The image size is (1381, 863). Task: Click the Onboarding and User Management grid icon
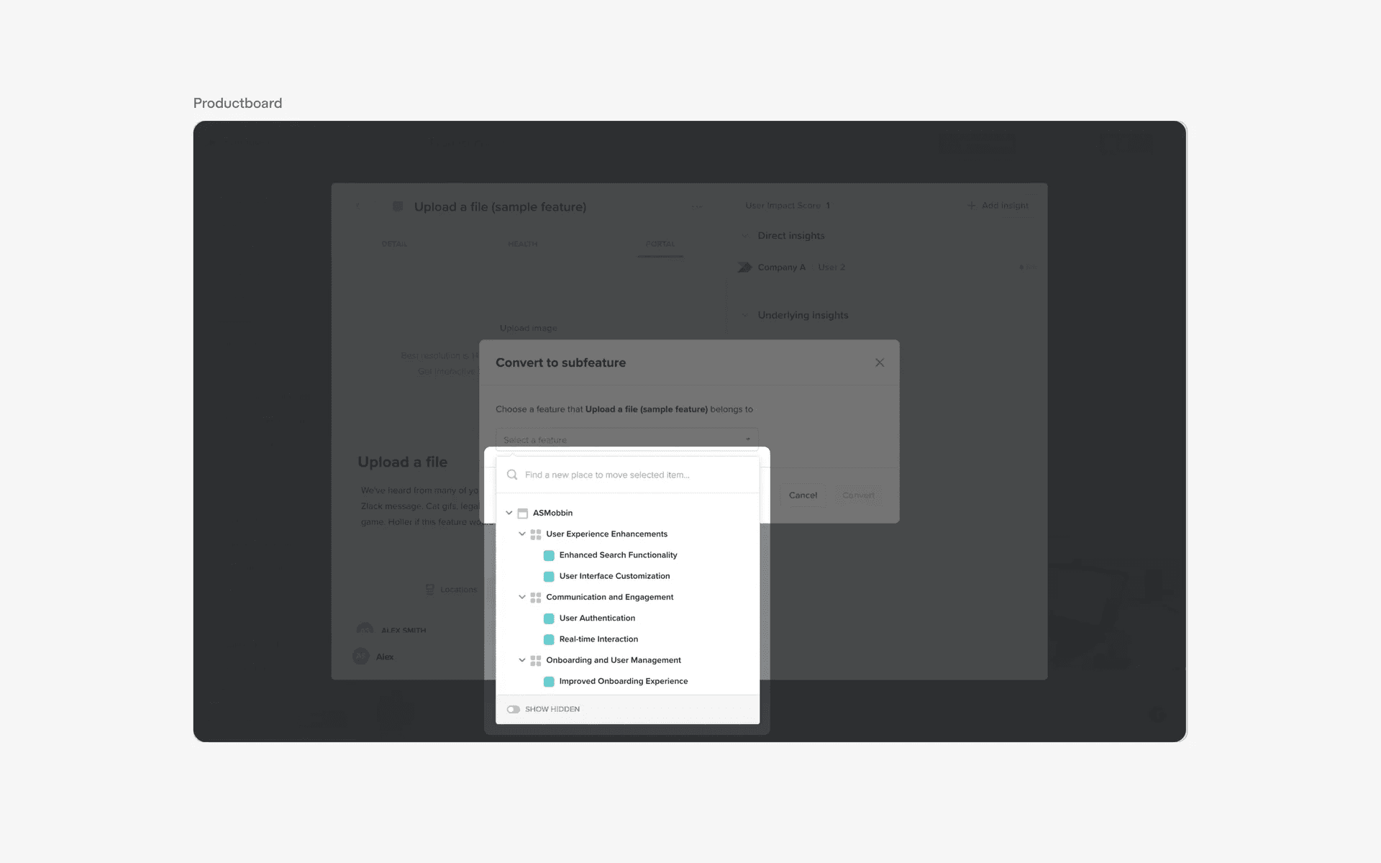(536, 660)
